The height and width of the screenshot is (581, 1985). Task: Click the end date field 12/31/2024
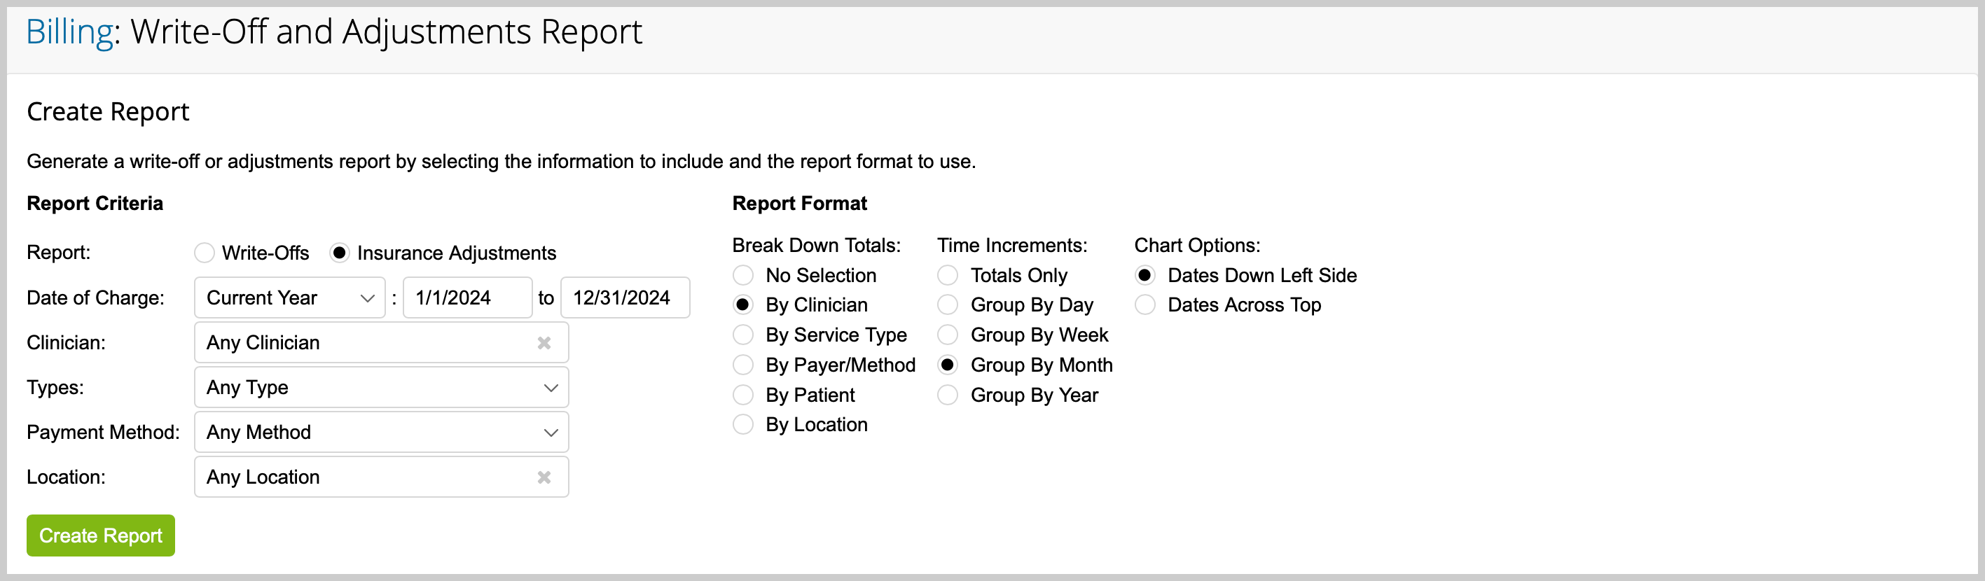(624, 297)
